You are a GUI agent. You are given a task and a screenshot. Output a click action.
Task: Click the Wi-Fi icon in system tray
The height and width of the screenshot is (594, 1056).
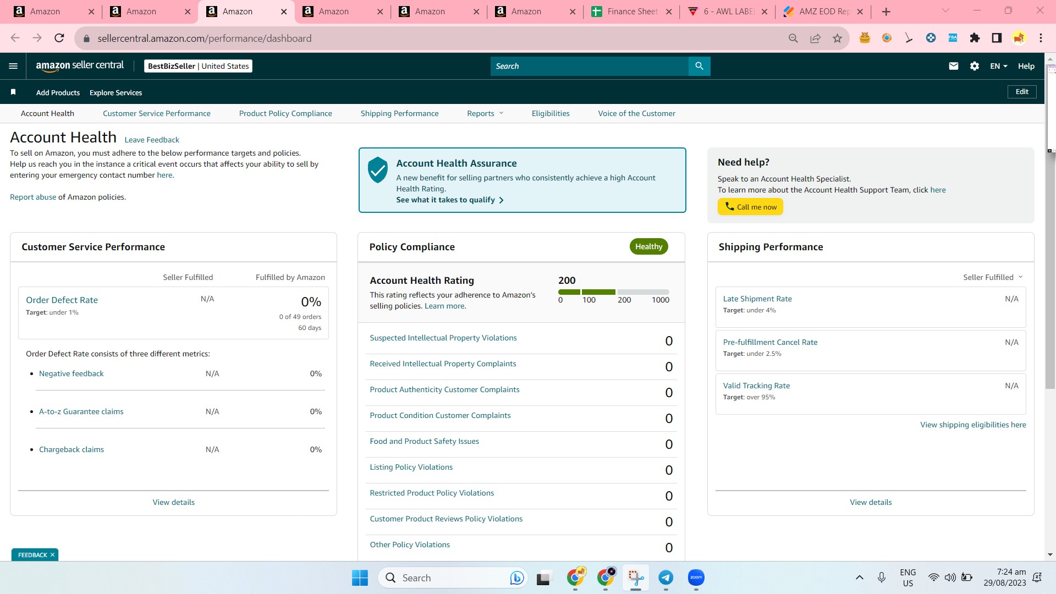(x=933, y=577)
